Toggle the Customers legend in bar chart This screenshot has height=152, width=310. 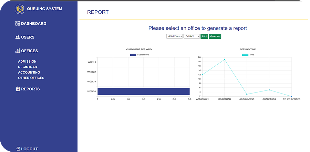pos(139,55)
